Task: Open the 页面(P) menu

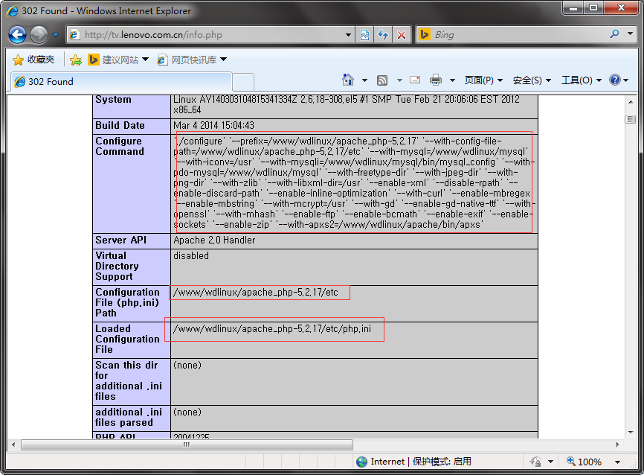Action: click(x=483, y=80)
